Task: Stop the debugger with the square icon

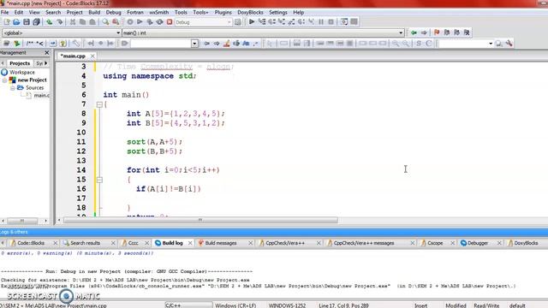Action: click(331, 22)
